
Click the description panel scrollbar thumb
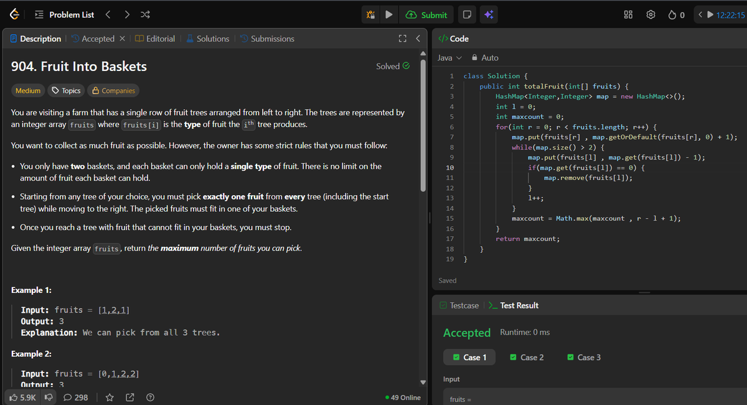pos(424,125)
